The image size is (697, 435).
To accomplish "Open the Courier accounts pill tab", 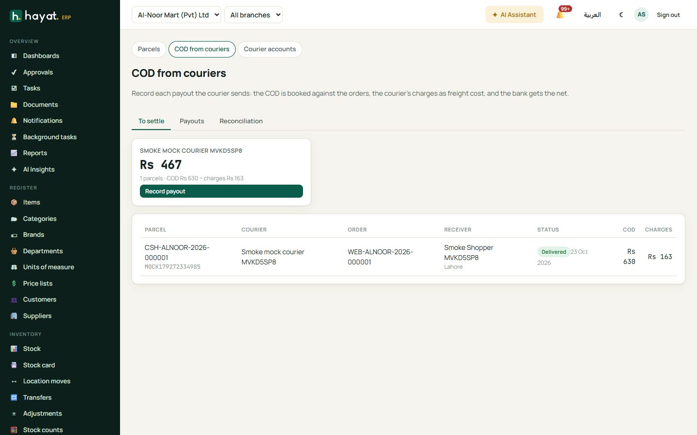I will [x=270, y=49].
